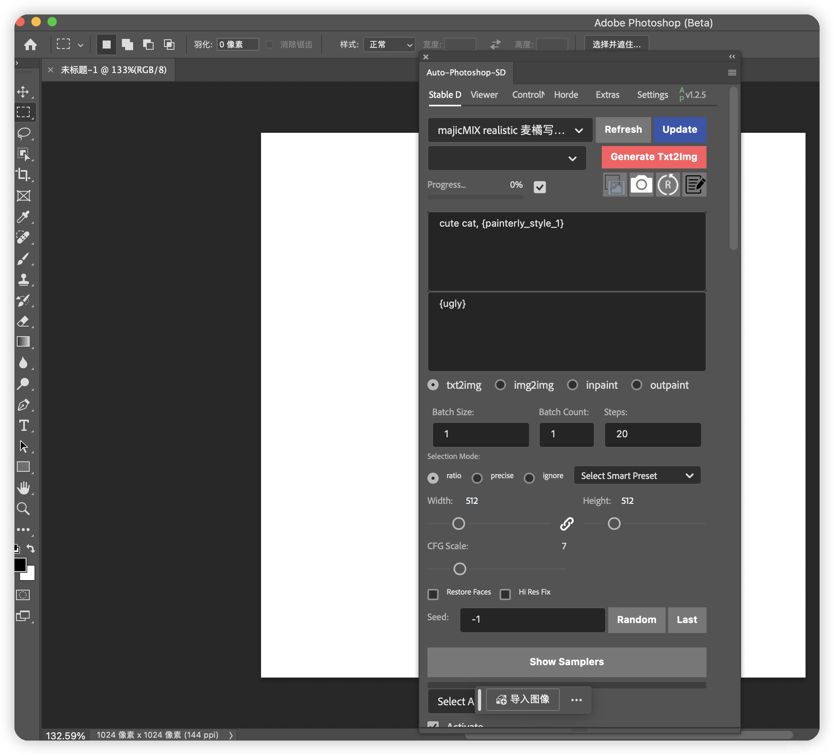Click the Refresh button
Image resolution: width=834 pixels, height=755 pixels.
pyautogui.click(x=623, y=130)
